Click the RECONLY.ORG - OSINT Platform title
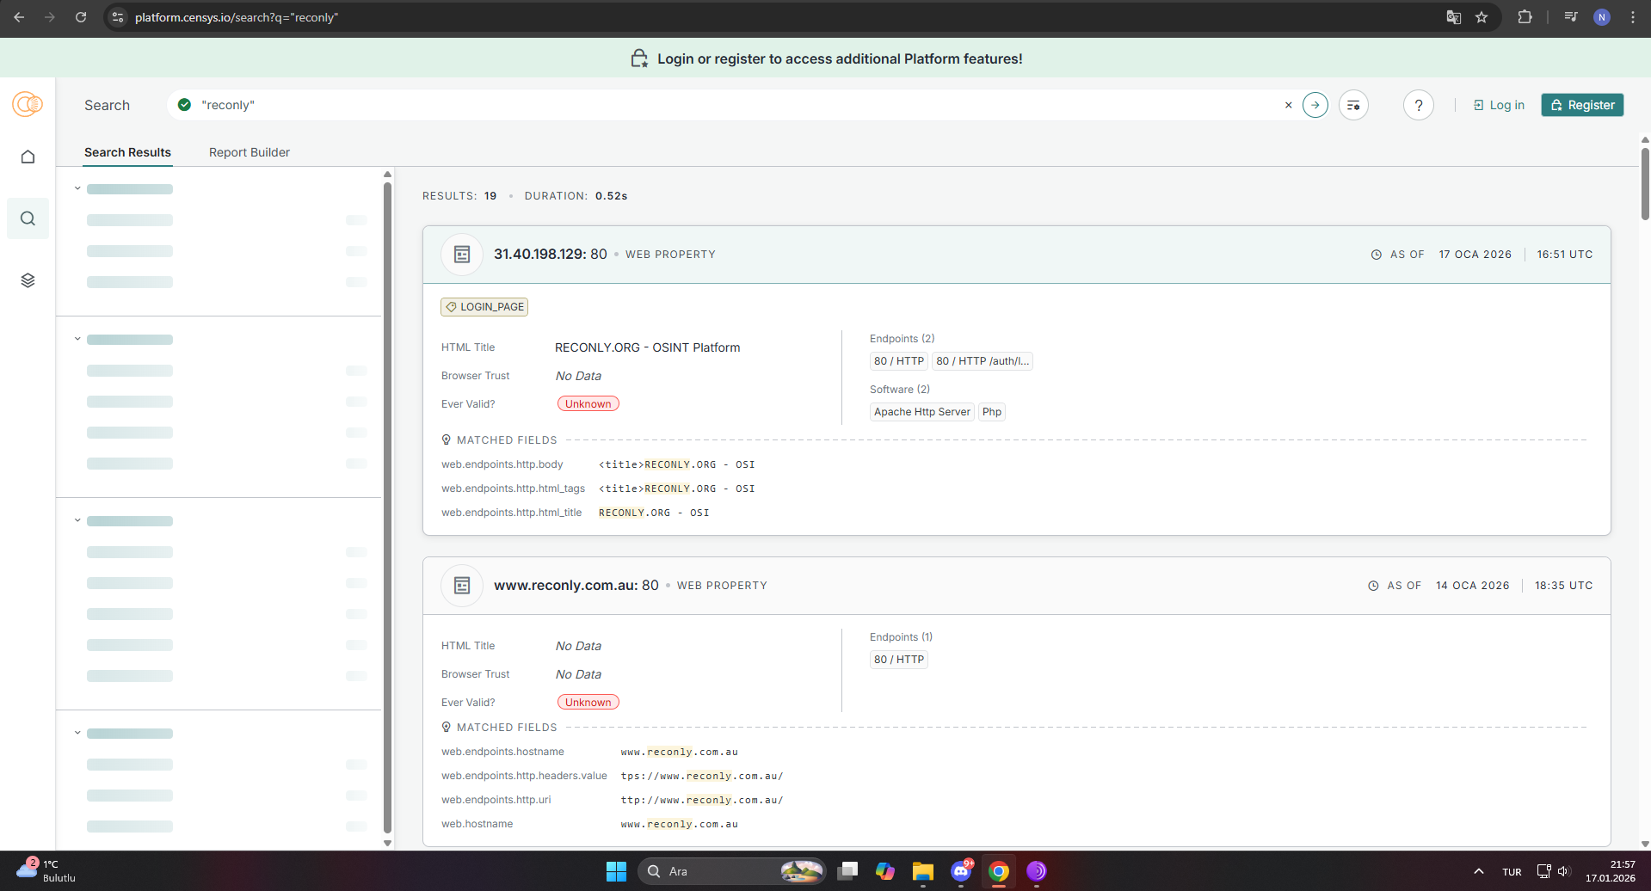 click(x=647, y=347)
